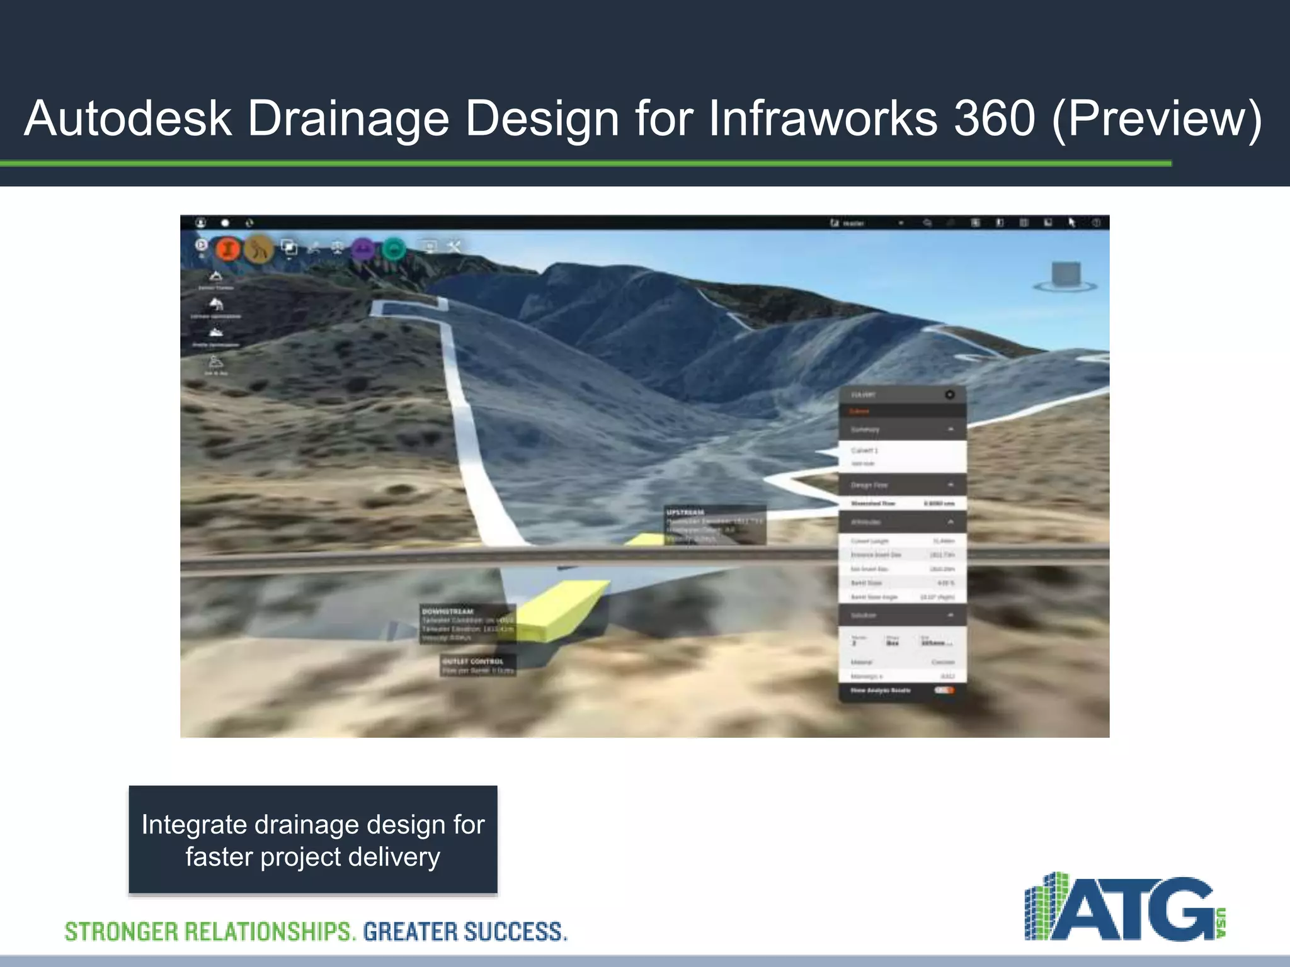1290x967 pixels.
Task: Select the Material row in Solution
Action: point(902,662)
